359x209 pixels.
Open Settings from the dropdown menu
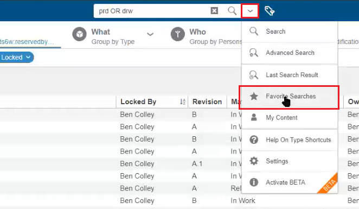click(290, 161)
